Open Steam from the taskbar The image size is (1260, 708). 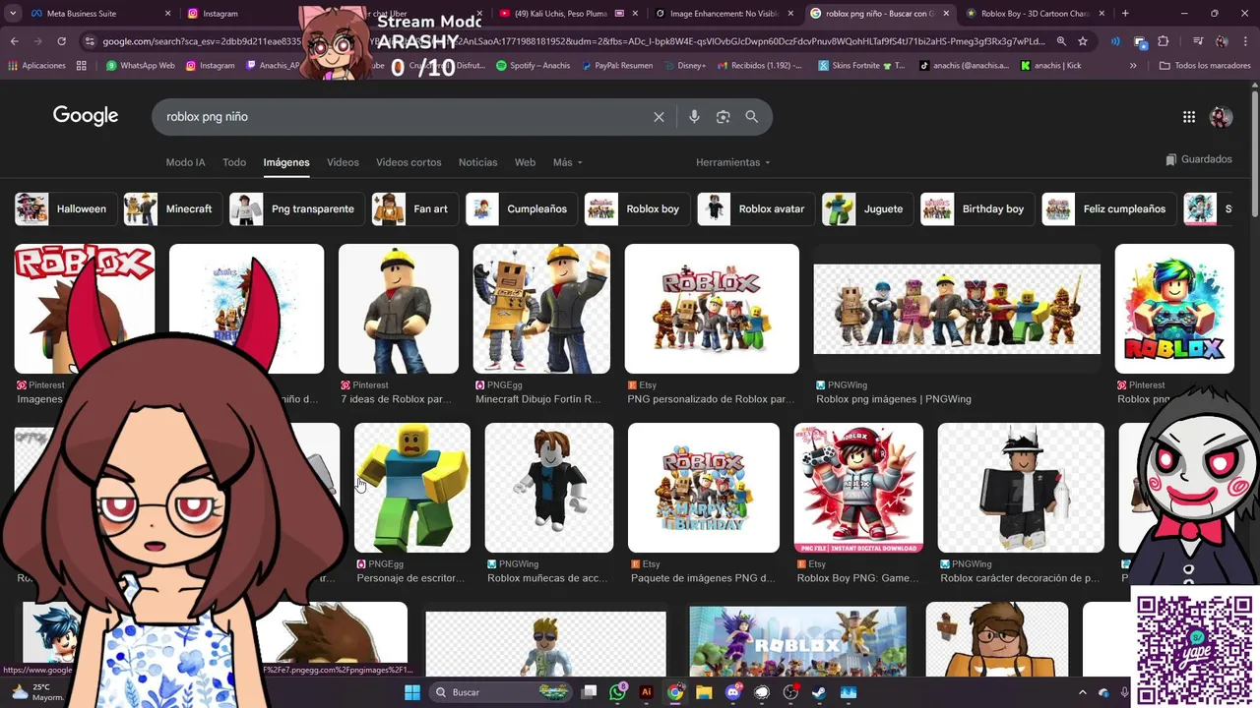pyautogui.click(x=819, y=692)
